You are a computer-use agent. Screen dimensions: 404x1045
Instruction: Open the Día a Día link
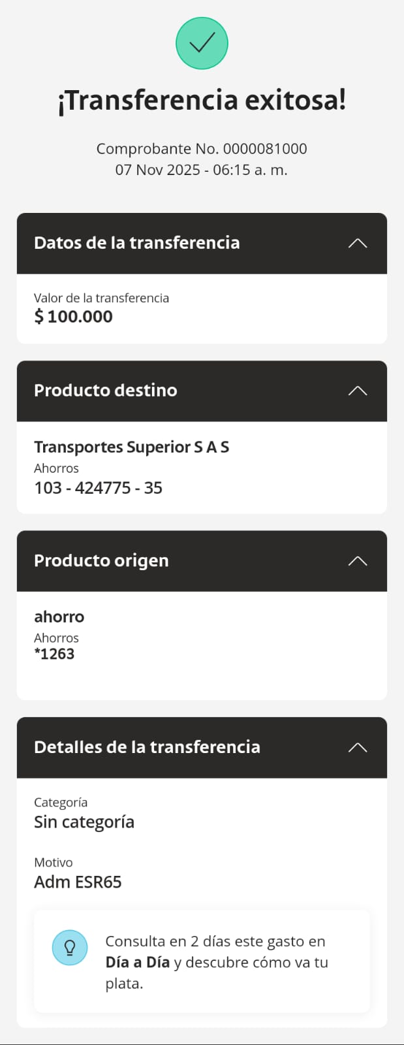click(x=138, y=962)
